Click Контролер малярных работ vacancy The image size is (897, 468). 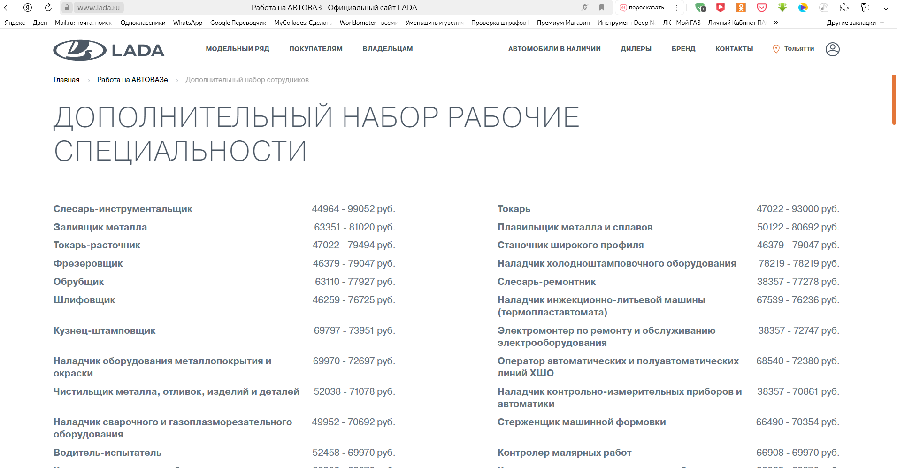[x=564, y=453]
